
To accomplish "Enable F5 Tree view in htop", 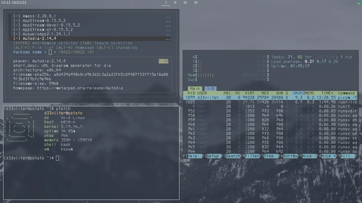I will tap(268, 156).
